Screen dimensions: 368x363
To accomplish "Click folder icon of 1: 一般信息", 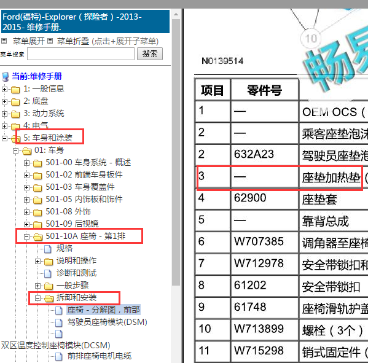I will (15, 90).
